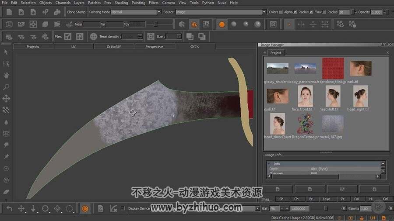
Task: Click the undo arrow in bottom toolbar
Action: (x=9, y=208)
